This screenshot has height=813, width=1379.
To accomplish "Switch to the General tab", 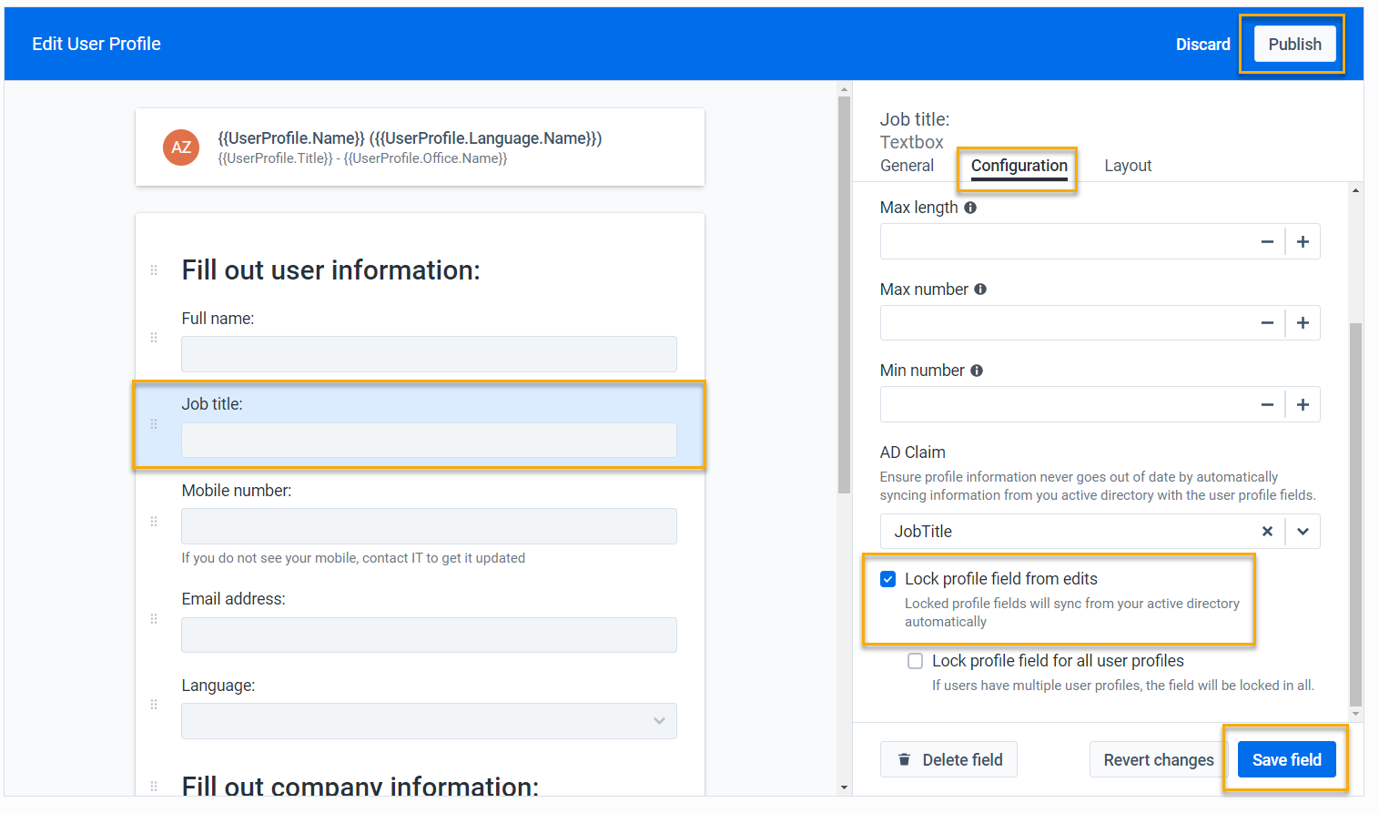I will click(x=907, y=165).
